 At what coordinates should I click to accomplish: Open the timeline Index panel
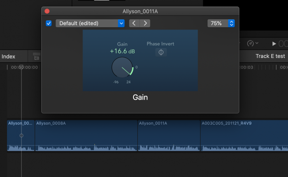[9, 56]
